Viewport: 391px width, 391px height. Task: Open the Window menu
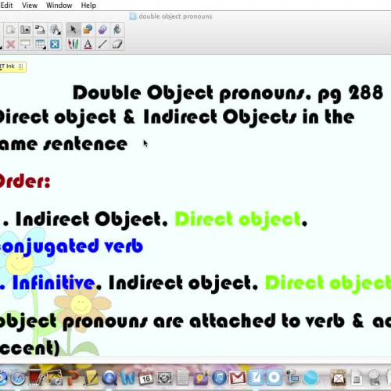tap(59, 5)
